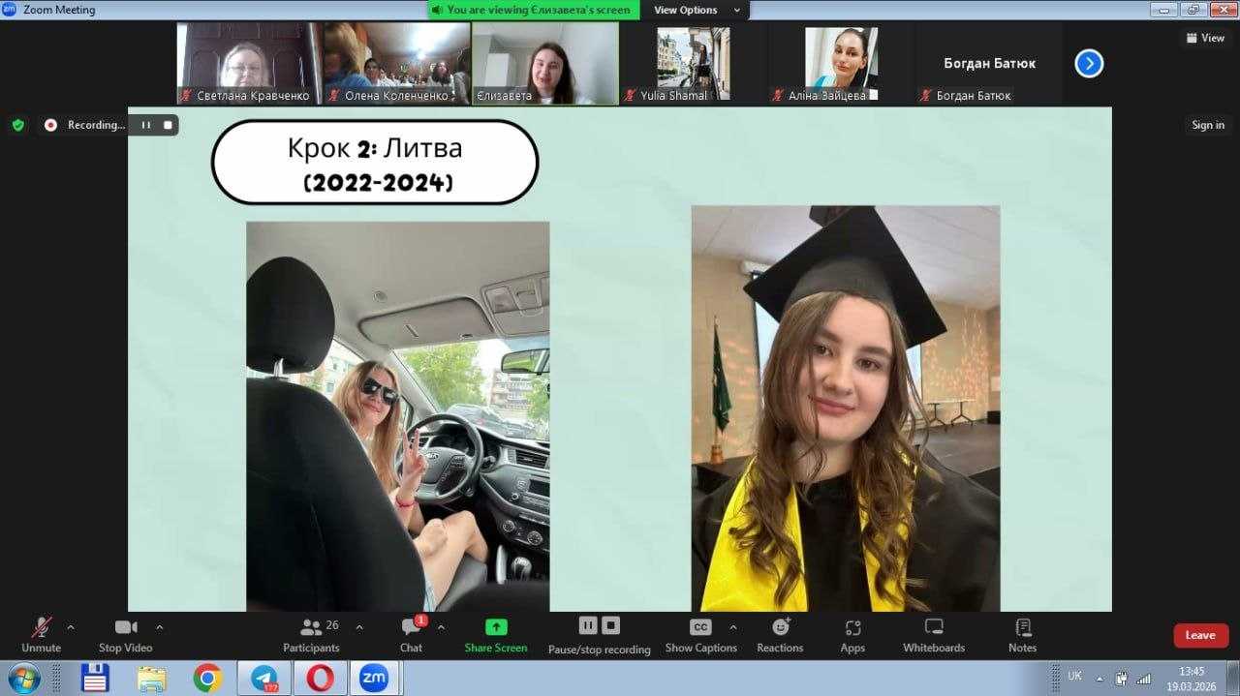Expand audio options arrow next to Unmute
Viewport: 1240px width, 696px height.
tap(70, 627)
